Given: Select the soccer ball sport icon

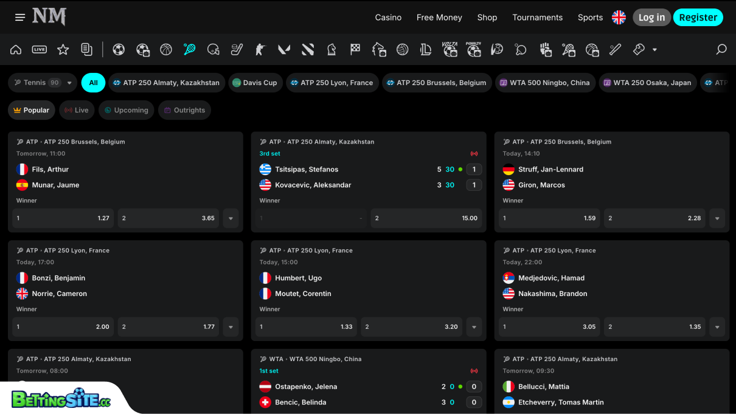Looking at the screenshot, I should click(x=119, y=50).
